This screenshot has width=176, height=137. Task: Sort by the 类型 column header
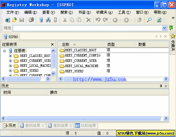(x=120, y=45)
